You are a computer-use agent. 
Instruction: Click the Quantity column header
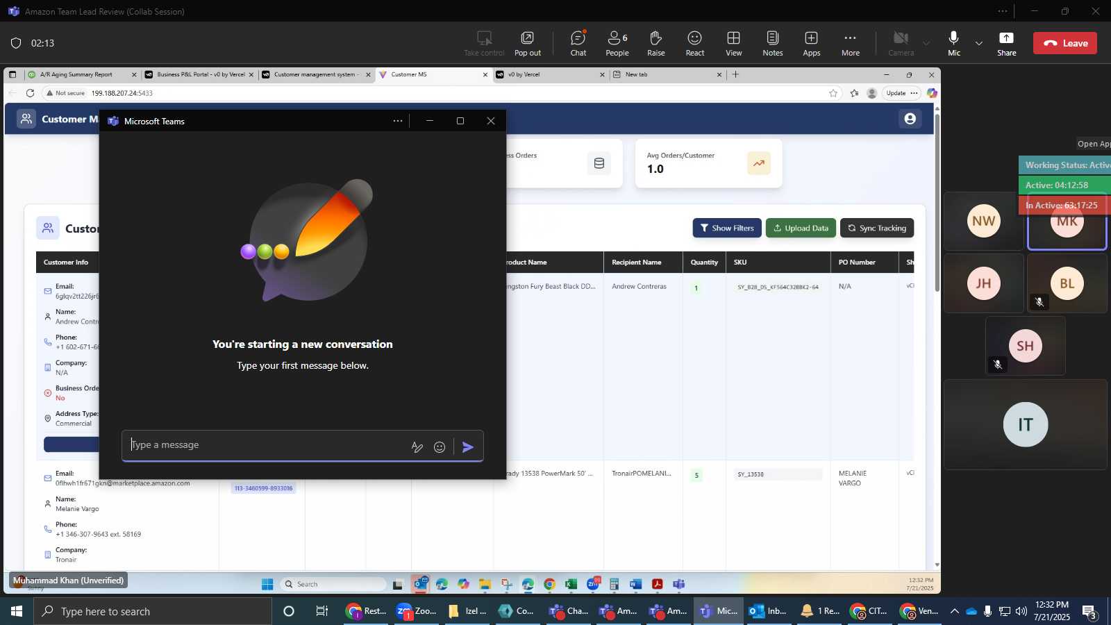704,262
